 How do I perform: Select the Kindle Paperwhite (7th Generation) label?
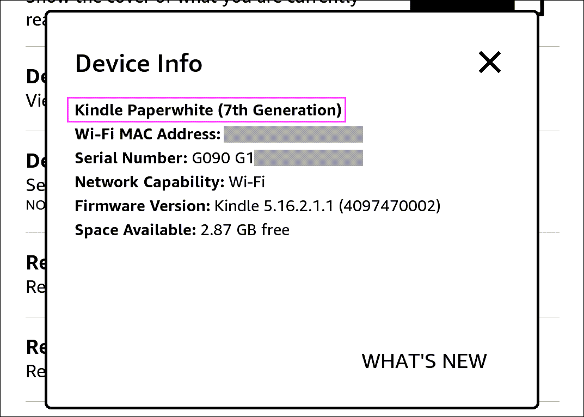207,110
